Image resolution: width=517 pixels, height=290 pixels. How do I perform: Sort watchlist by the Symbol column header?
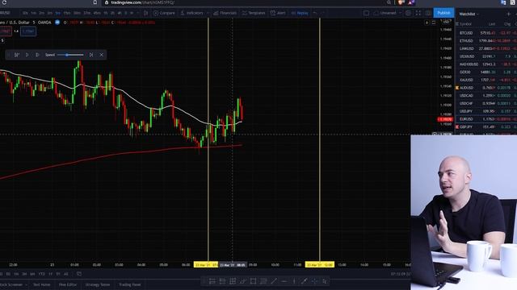point(465,24)
